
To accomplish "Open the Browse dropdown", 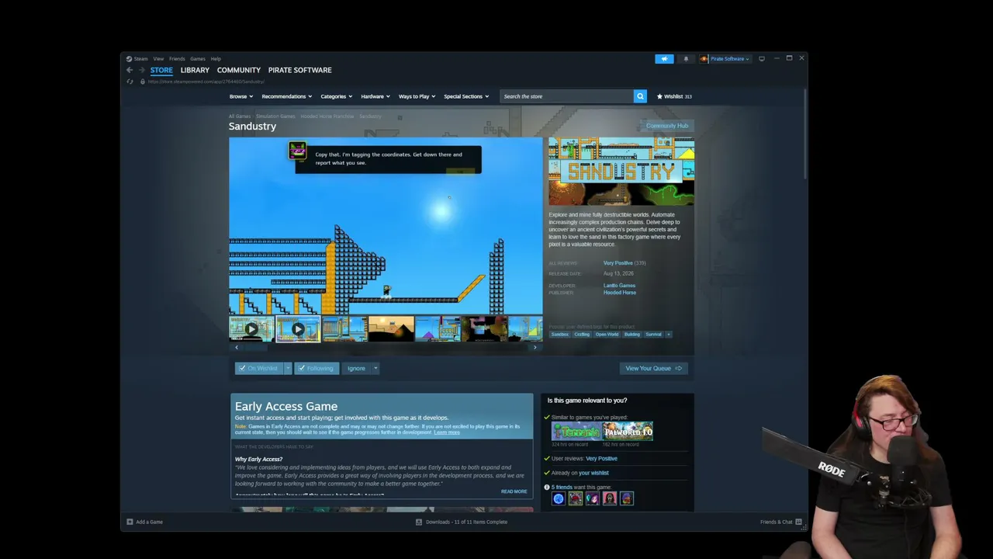I will 241,96.
